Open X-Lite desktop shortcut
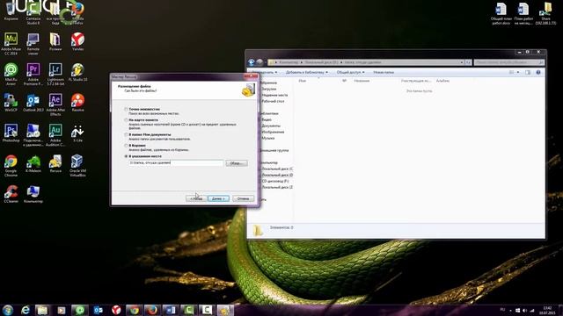Image resolution: width=563 pixels, height=316 pixels. pos(77,133)
